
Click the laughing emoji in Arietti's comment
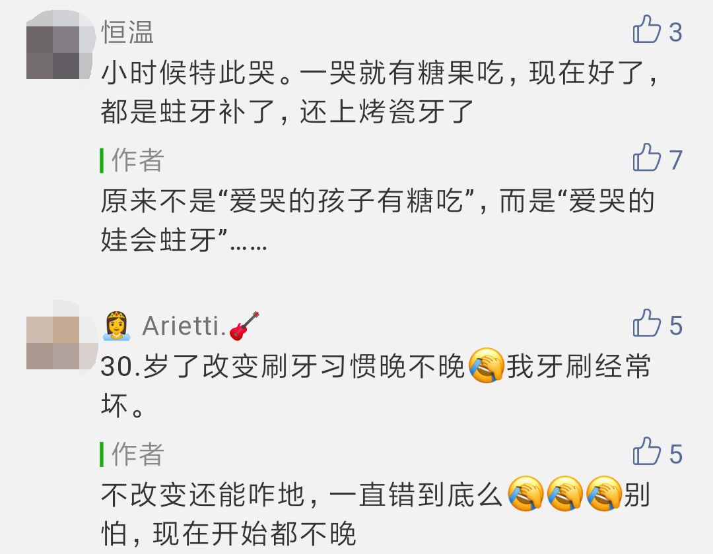point(486,365)
